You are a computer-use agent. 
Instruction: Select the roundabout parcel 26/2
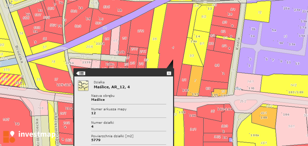click(243, 101)
